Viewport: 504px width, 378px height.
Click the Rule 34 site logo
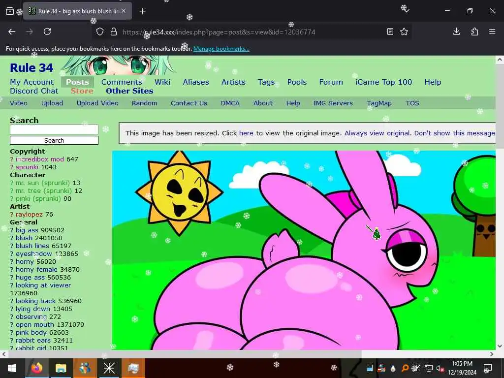pos(31,68)
